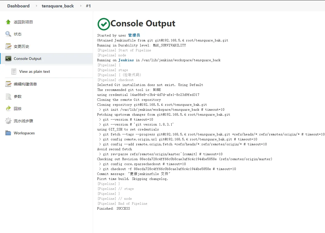
Task: Click the green build success checkmark
Action: (104, 24)
